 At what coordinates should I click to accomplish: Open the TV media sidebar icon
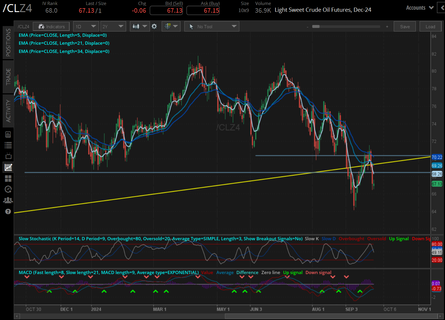[8, 156]
